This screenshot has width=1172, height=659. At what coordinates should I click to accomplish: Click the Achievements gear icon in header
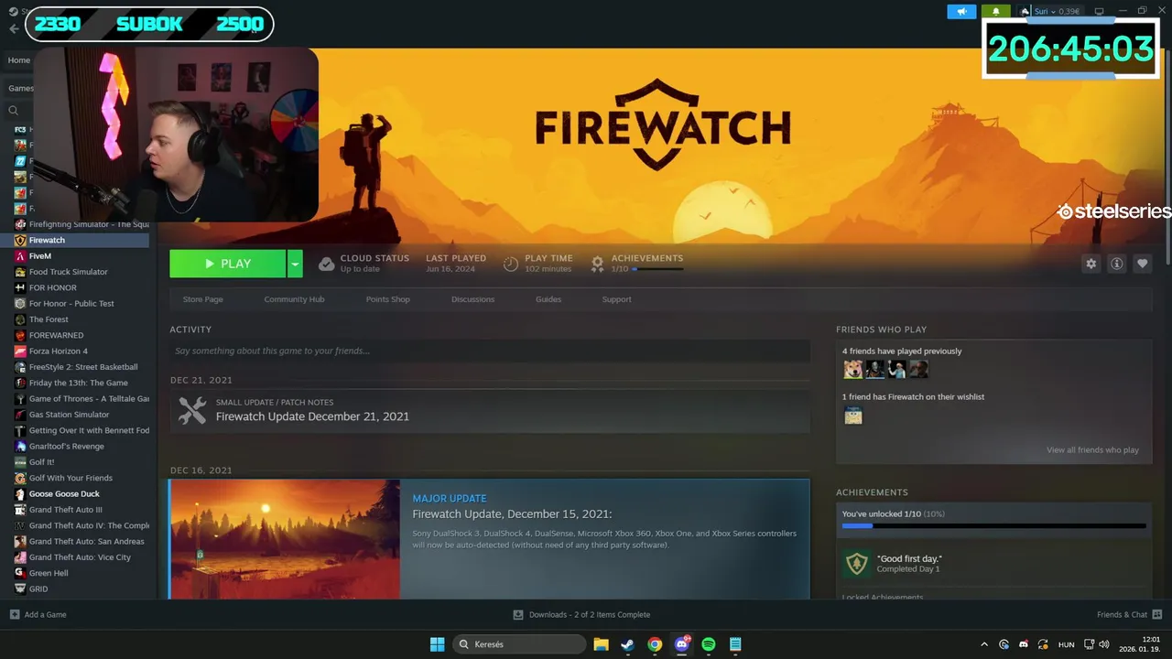point(597,264)
